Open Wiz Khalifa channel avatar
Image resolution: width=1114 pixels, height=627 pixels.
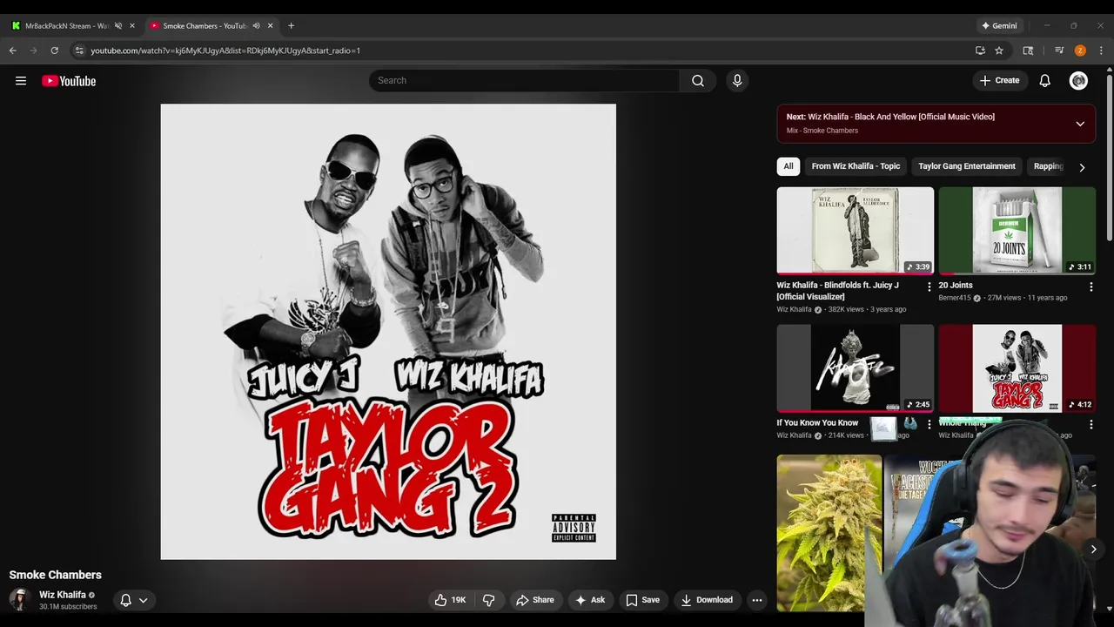click(x=20, y=599)
